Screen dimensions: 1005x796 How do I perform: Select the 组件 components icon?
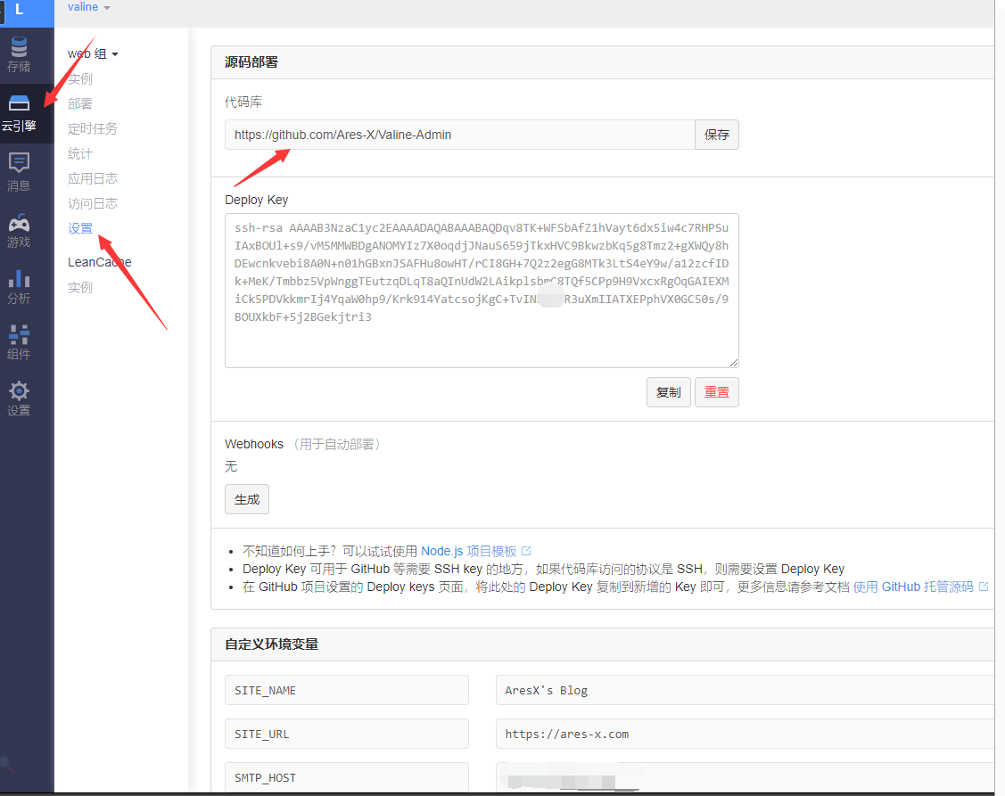pyautogui.click(x=19, y=341)
